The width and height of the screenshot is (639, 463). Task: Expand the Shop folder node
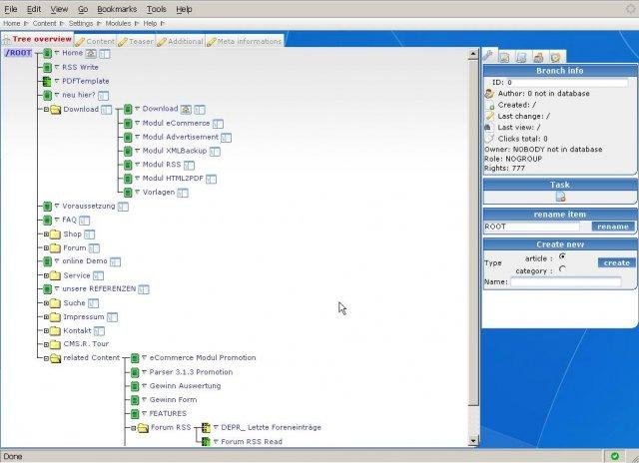[x=46, y=234]
